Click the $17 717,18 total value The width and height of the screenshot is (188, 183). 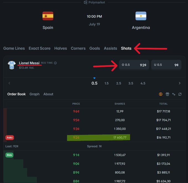[x=164, y=111]
